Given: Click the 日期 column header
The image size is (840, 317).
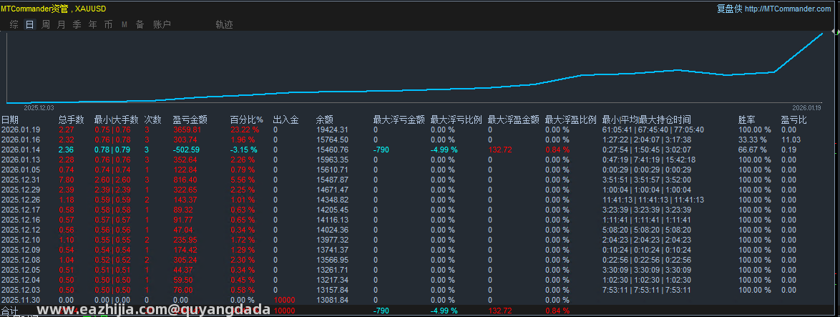Looking at the screenshot, I should [9, 120].
